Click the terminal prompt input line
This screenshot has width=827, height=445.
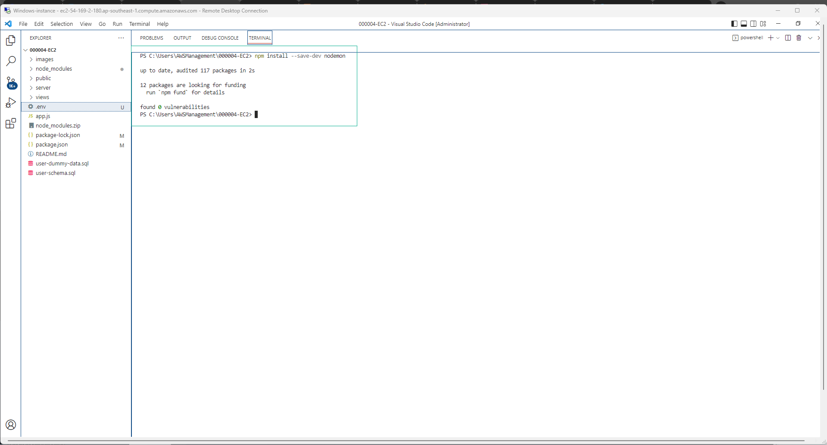(199, 115)
